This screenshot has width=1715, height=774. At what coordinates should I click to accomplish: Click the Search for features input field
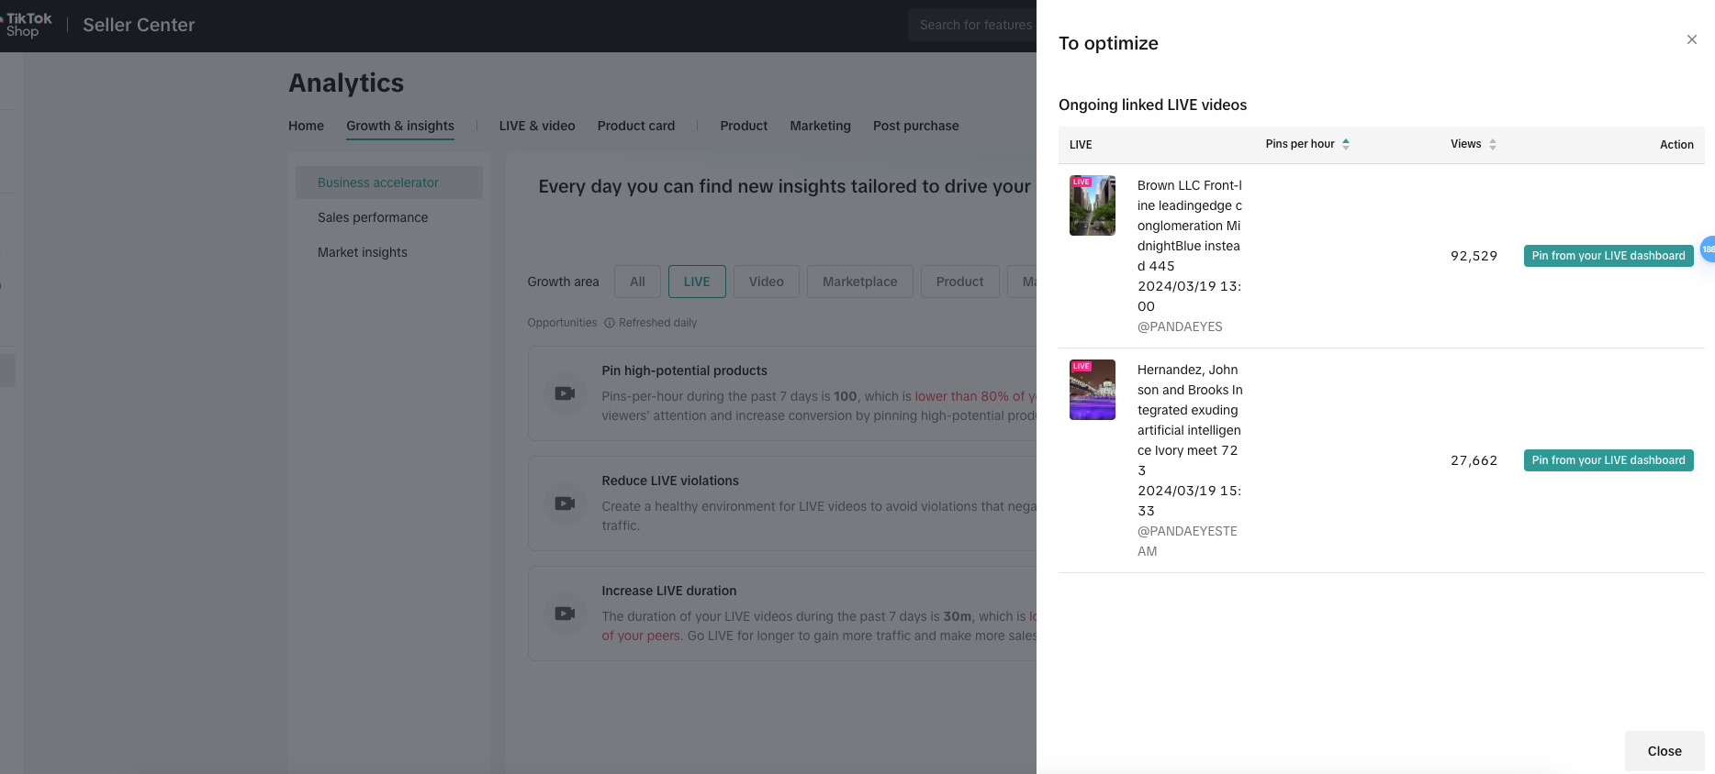click(x=975, y=25)
